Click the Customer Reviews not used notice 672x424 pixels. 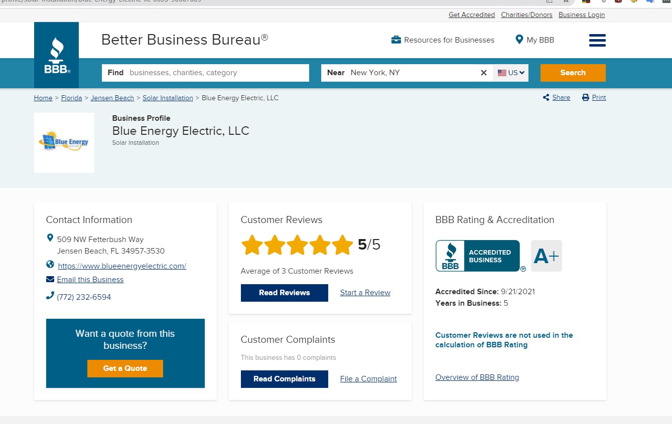[x=504, y=340]
